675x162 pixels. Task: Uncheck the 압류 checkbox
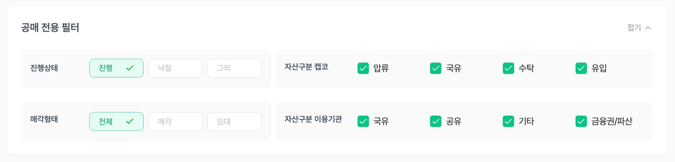pyautogui.click(x=363, y=68)
